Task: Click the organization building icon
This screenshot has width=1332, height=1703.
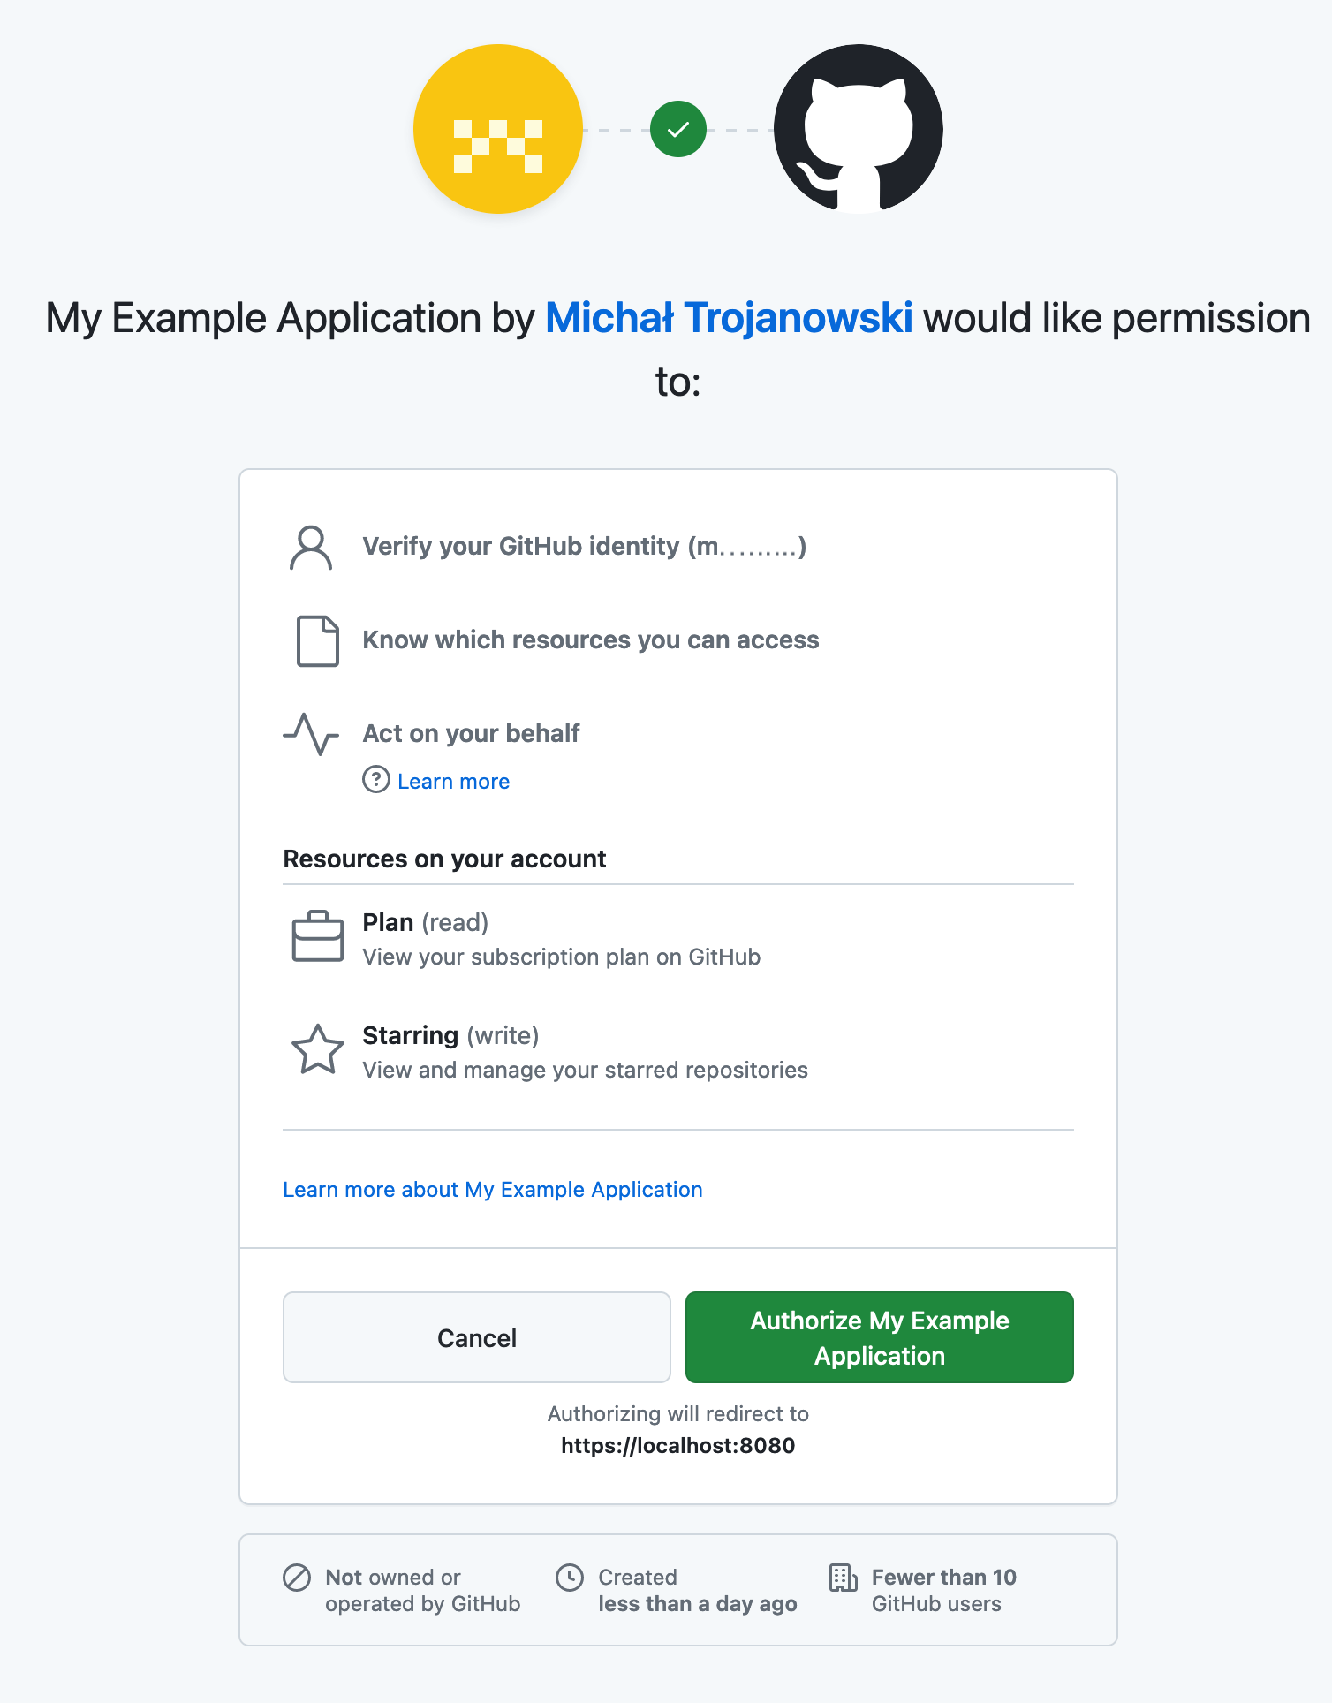Action: [x=844, y=1578]
